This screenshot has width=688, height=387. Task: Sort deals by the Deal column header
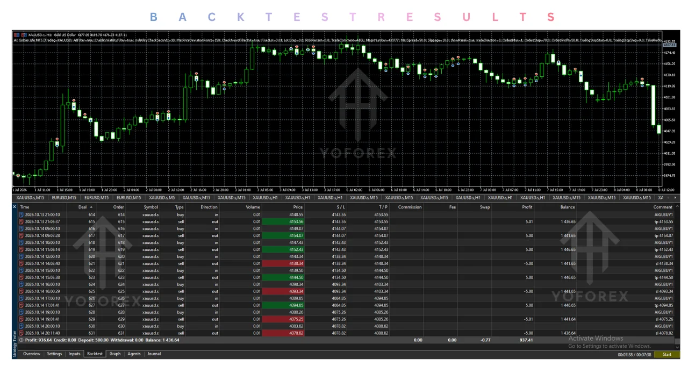click(x=82, y=207)
